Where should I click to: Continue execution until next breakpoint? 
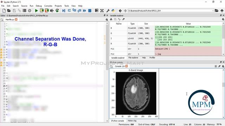click(x=84, y=10)
